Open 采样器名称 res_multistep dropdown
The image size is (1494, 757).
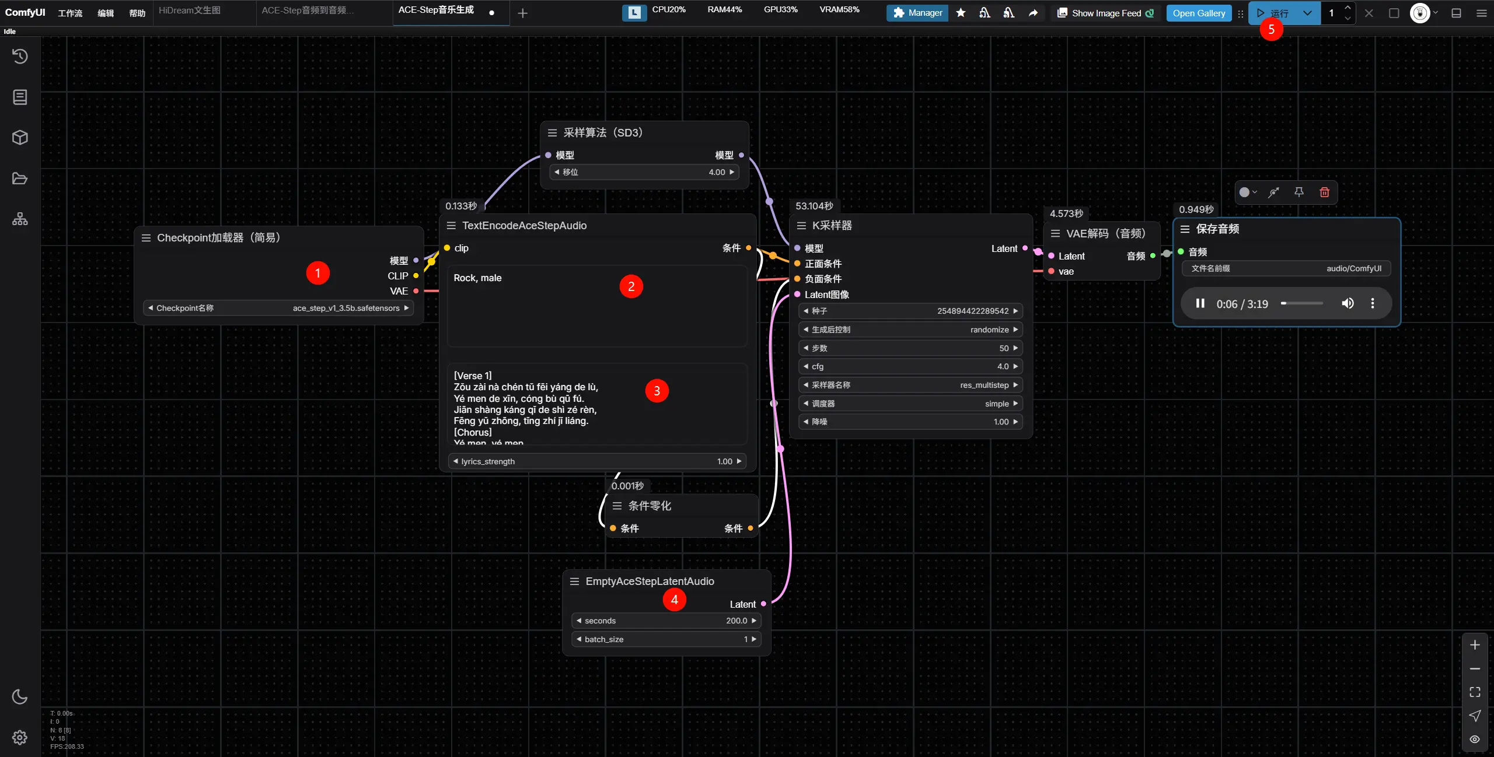click(x=910, y=385)
